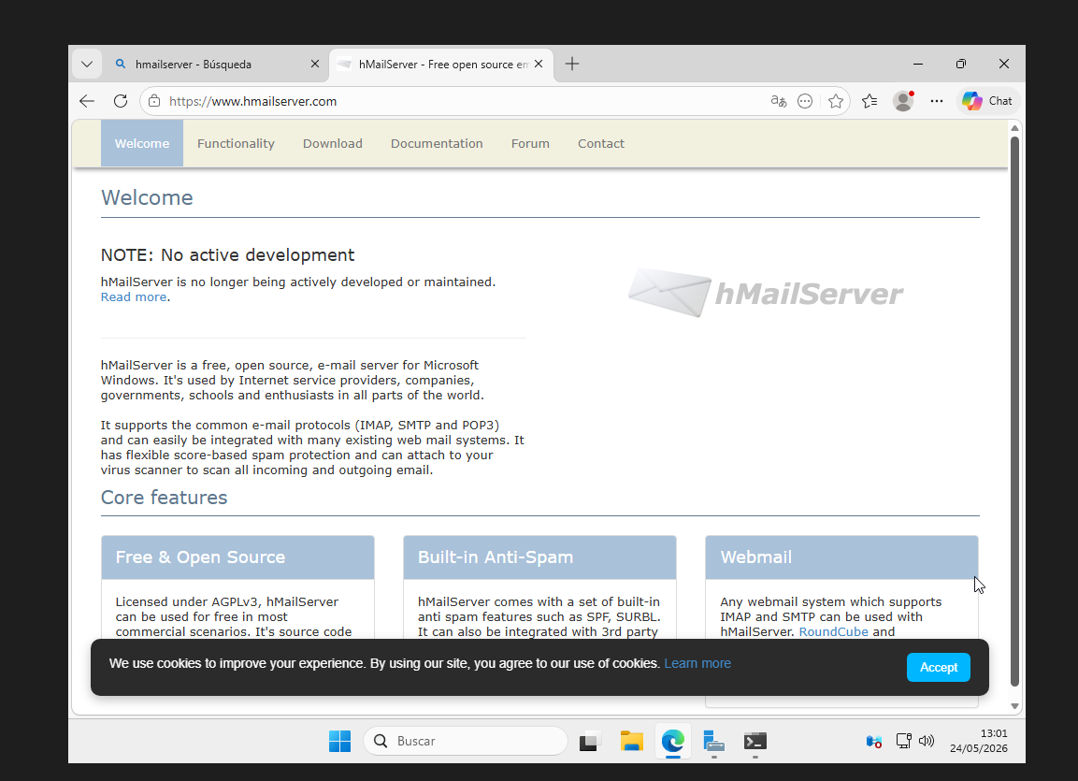Open the favorites list icon
The image size is (1078, 781).
(x=870, y=101)
